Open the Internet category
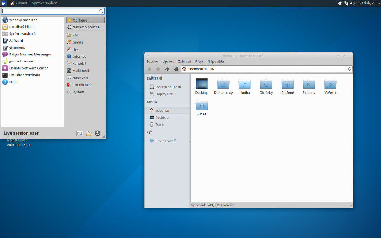Image resolution: width=381 pixels, height=238 pixels. [85, 57]
